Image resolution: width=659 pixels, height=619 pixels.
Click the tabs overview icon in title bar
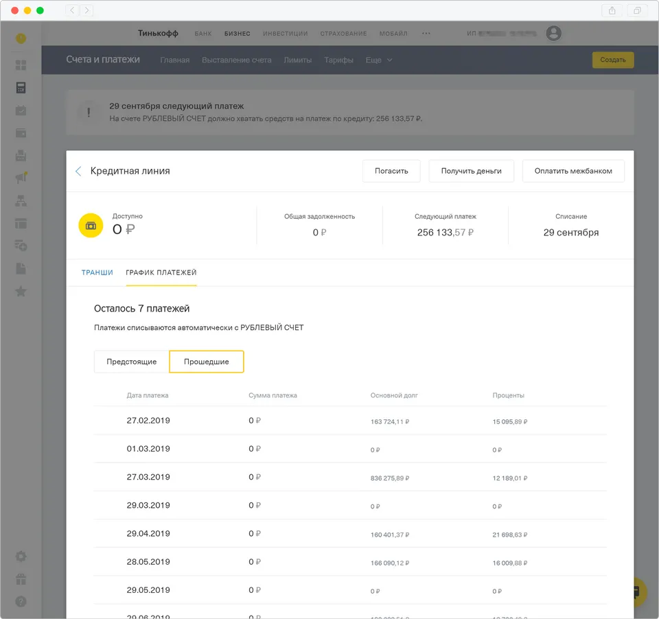tap(637, 10)
